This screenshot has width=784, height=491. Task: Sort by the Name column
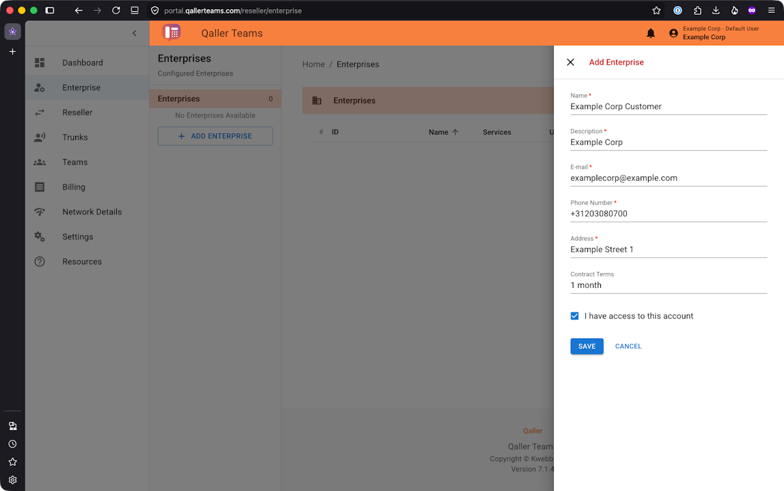click(x=443, y=132)
